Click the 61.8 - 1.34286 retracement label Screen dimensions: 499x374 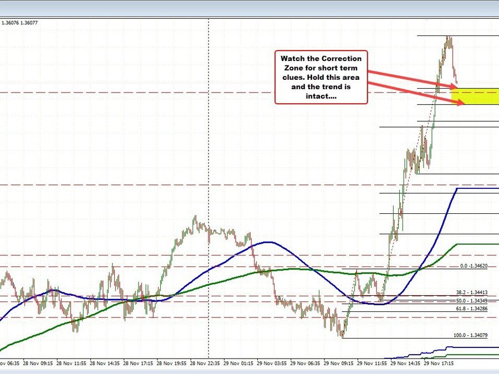click(x=474, y=308)
